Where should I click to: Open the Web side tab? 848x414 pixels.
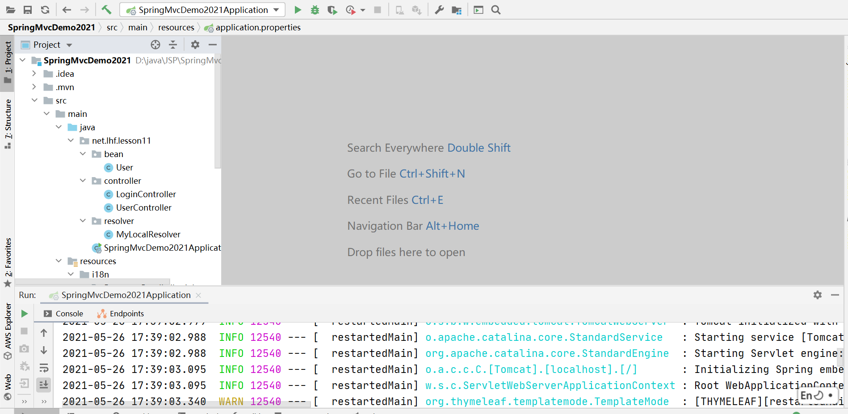[8, 387]
